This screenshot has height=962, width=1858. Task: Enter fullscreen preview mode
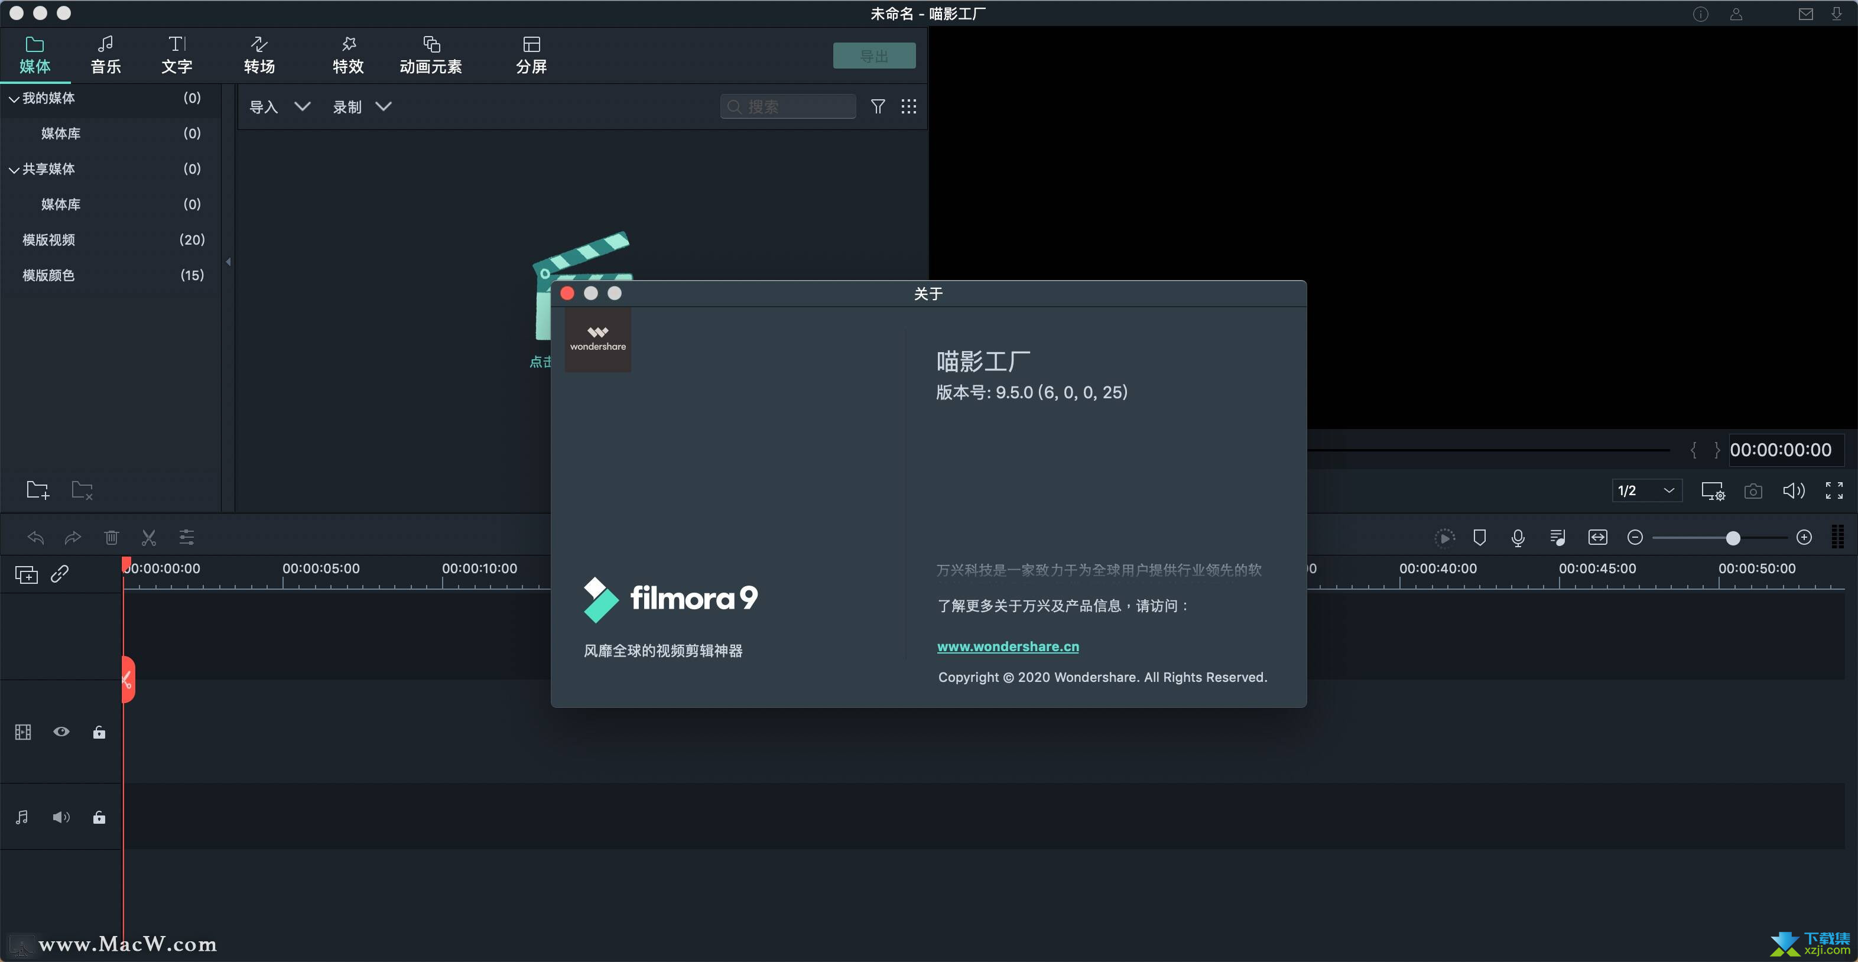pyautogui.click(x=1834, y=490)
